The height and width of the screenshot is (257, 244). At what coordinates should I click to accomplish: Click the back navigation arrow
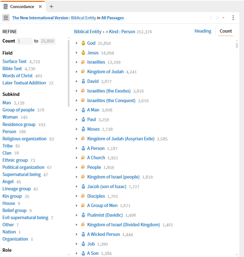tap(211, 18)
